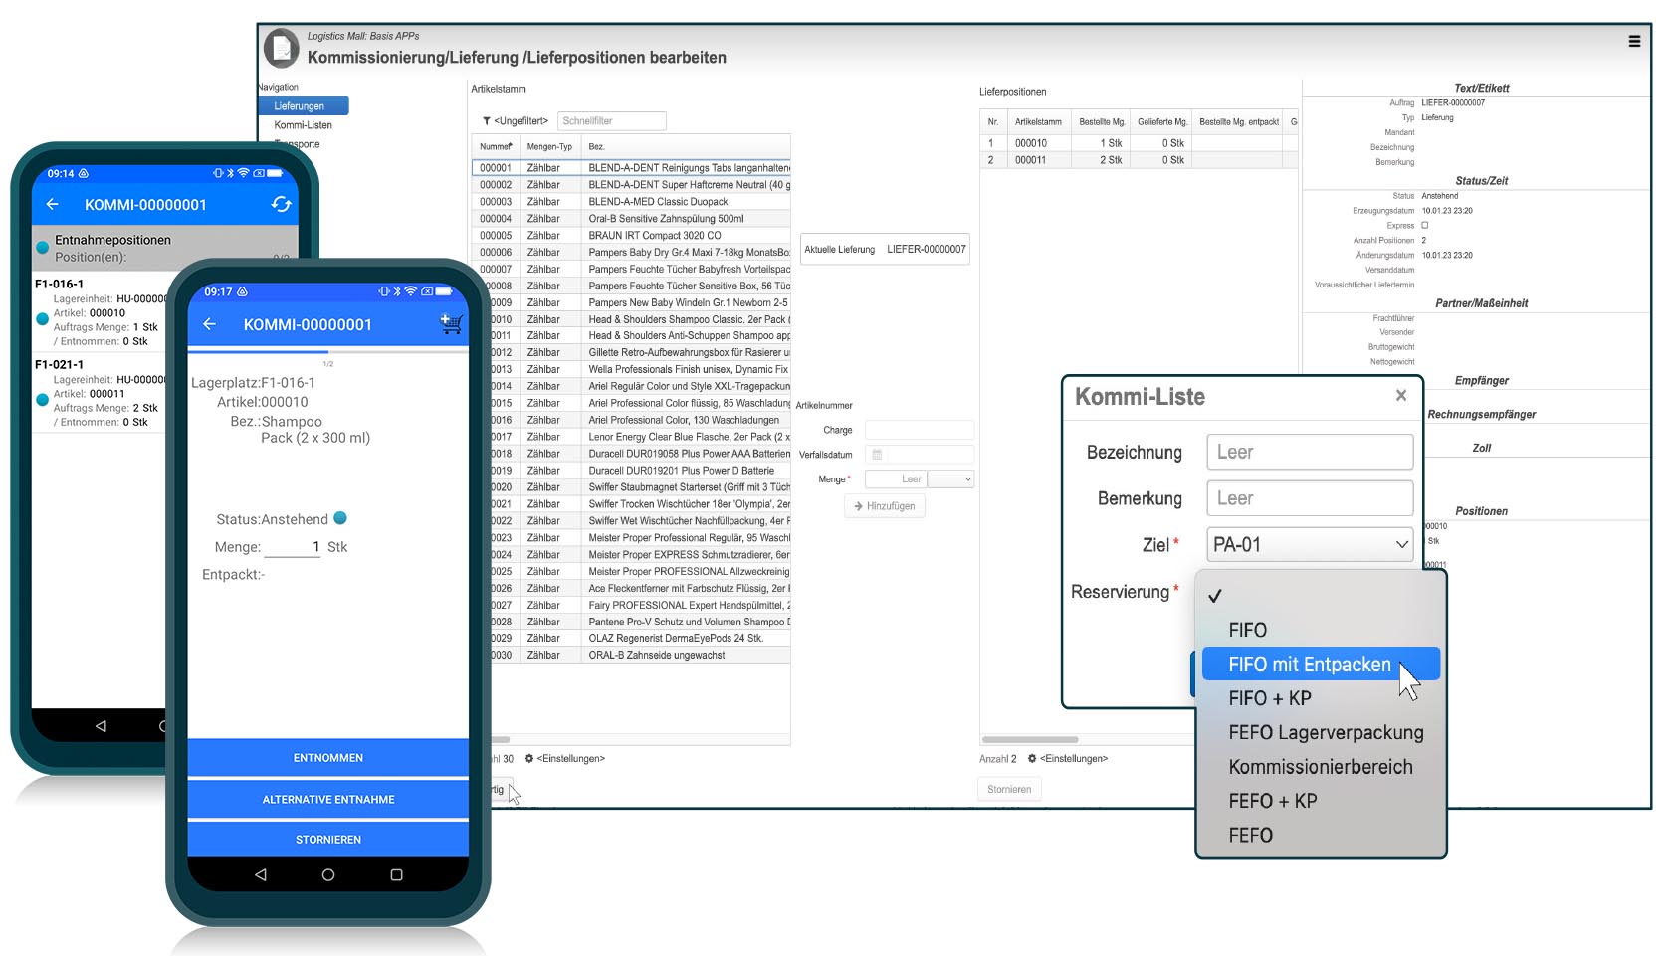Tap the back arrow on rear phone

53,204
